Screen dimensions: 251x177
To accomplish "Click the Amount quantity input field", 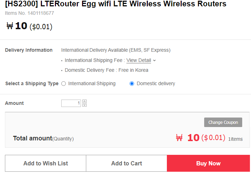I will (71, 103).
